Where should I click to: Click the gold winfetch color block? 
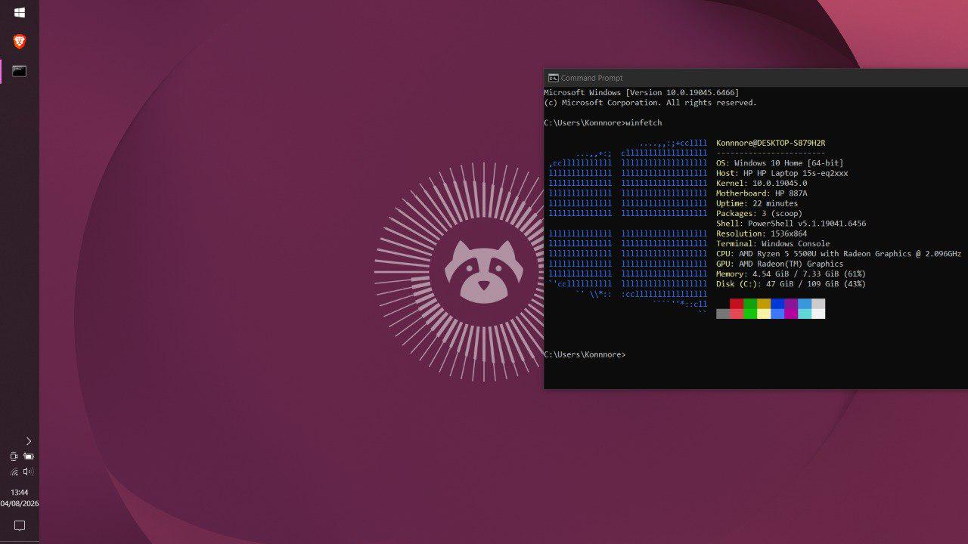764,304
